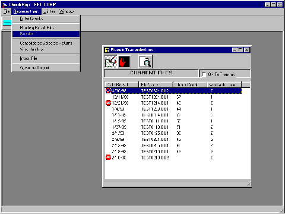Click the stop sign icon on the highlighted row
The height and width of the screenshot is (214, 285).
(108, 91)
